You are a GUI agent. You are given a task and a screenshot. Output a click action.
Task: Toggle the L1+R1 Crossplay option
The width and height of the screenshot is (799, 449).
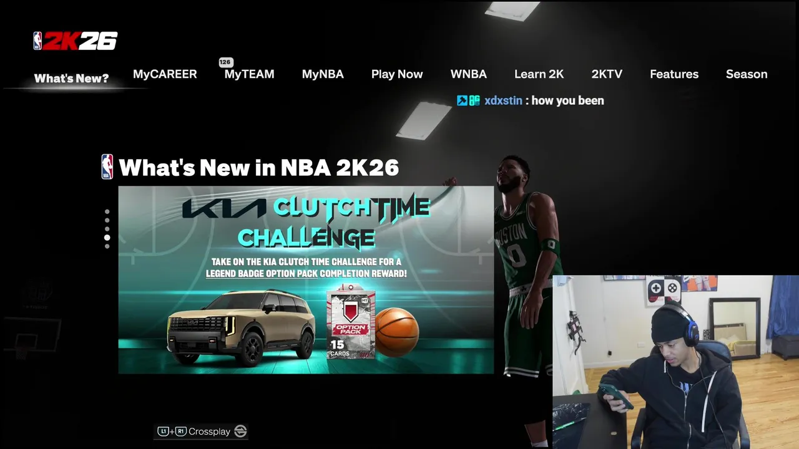202,432
